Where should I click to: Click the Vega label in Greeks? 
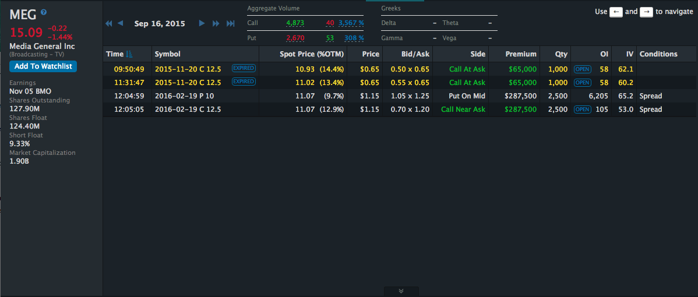[450, 38]
